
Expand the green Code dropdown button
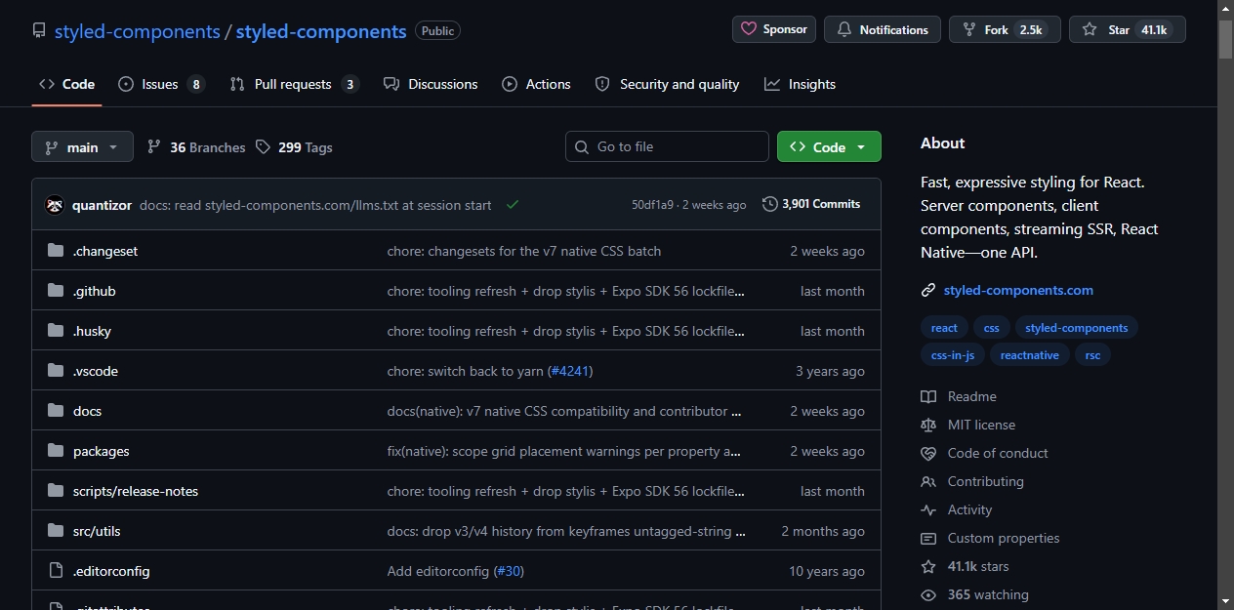(829, 146)
